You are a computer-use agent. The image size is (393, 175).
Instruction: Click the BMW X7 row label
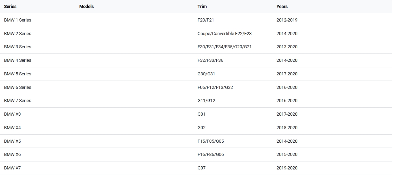pyautogui.click(x=12, y=168)
